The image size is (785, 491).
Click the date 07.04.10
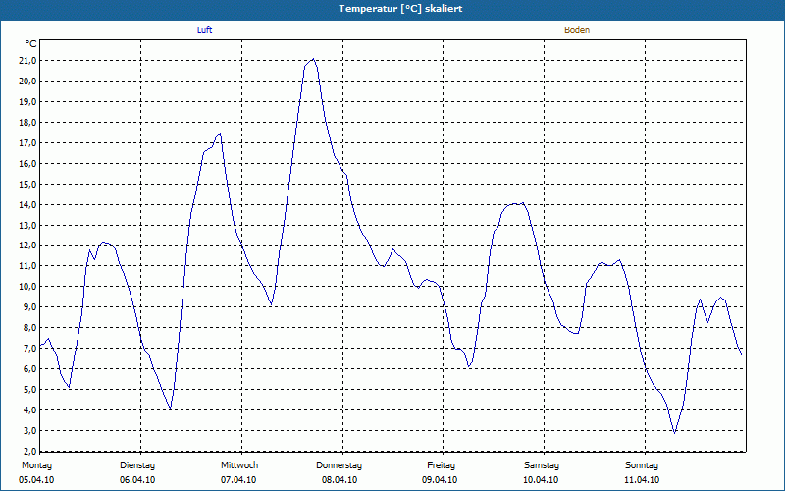point(238,480)
